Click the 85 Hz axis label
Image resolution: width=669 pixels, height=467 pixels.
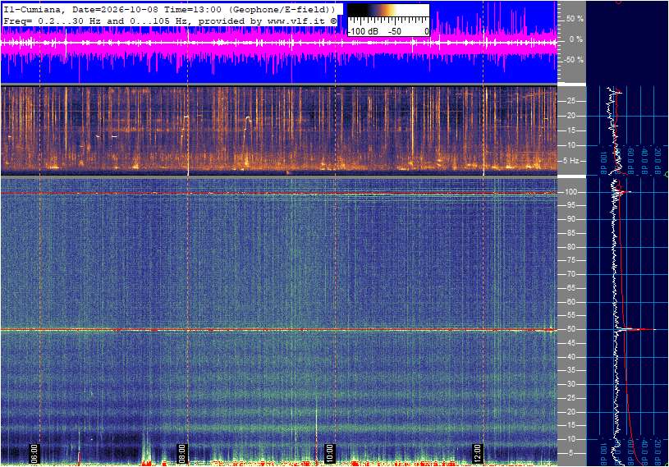tap(570, 233)
